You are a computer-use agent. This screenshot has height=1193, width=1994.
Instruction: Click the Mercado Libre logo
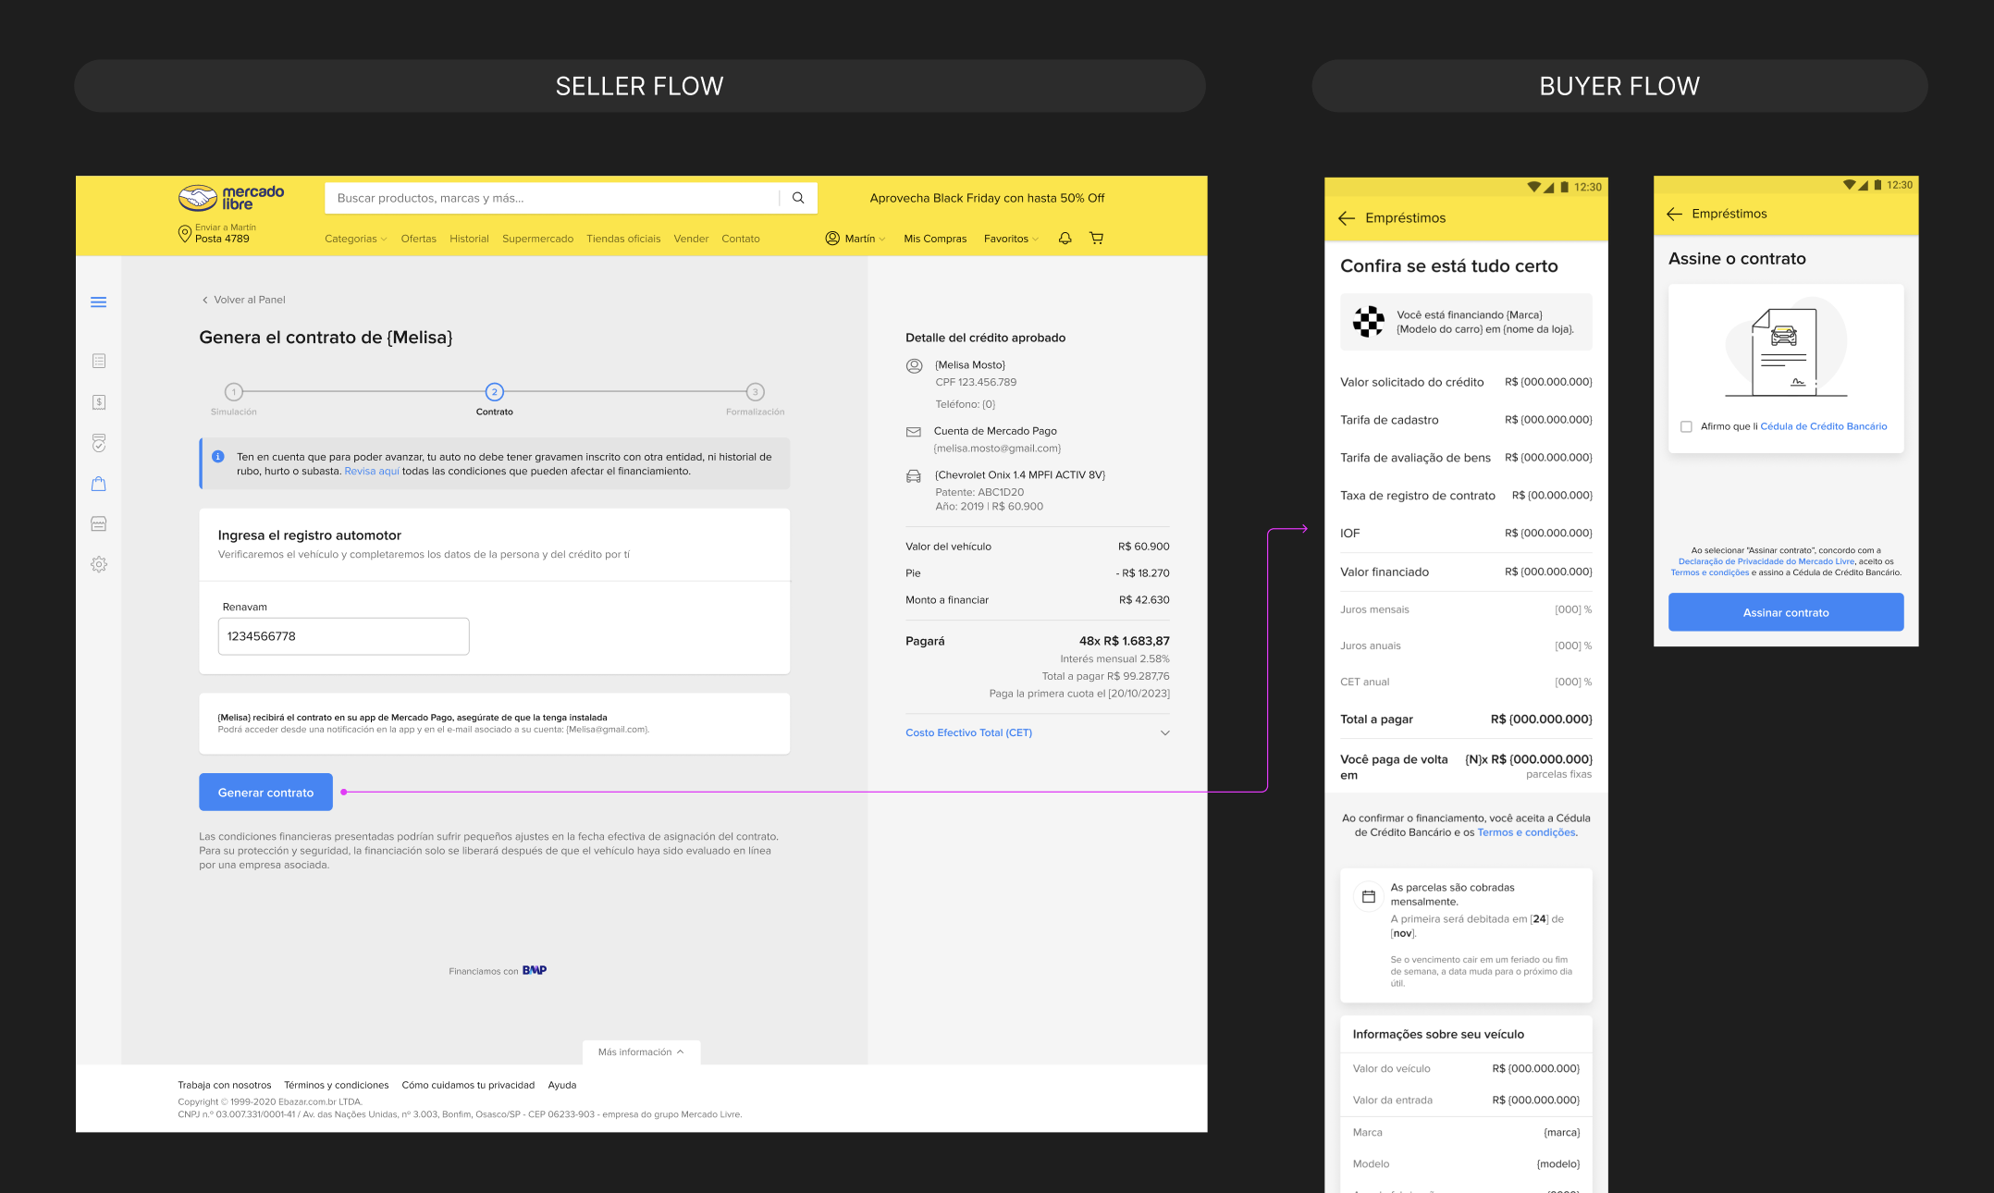[x=230, y=197]
